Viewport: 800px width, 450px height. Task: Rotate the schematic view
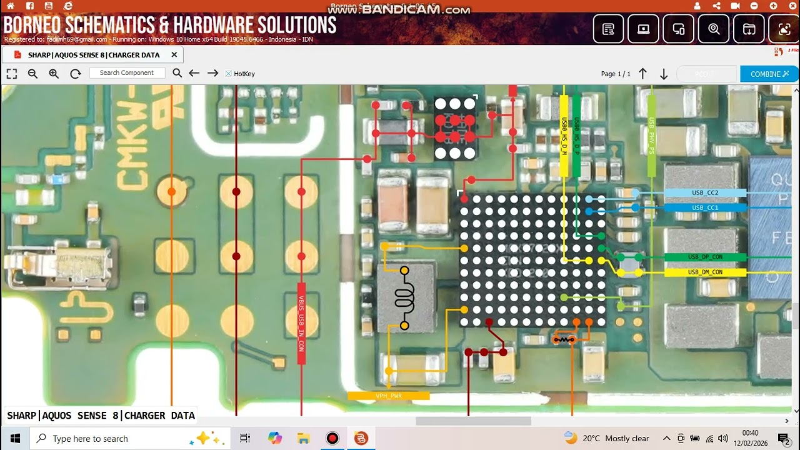76,74
